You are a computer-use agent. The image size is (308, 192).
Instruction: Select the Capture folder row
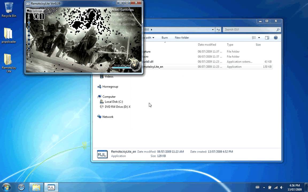coord(208,51)
